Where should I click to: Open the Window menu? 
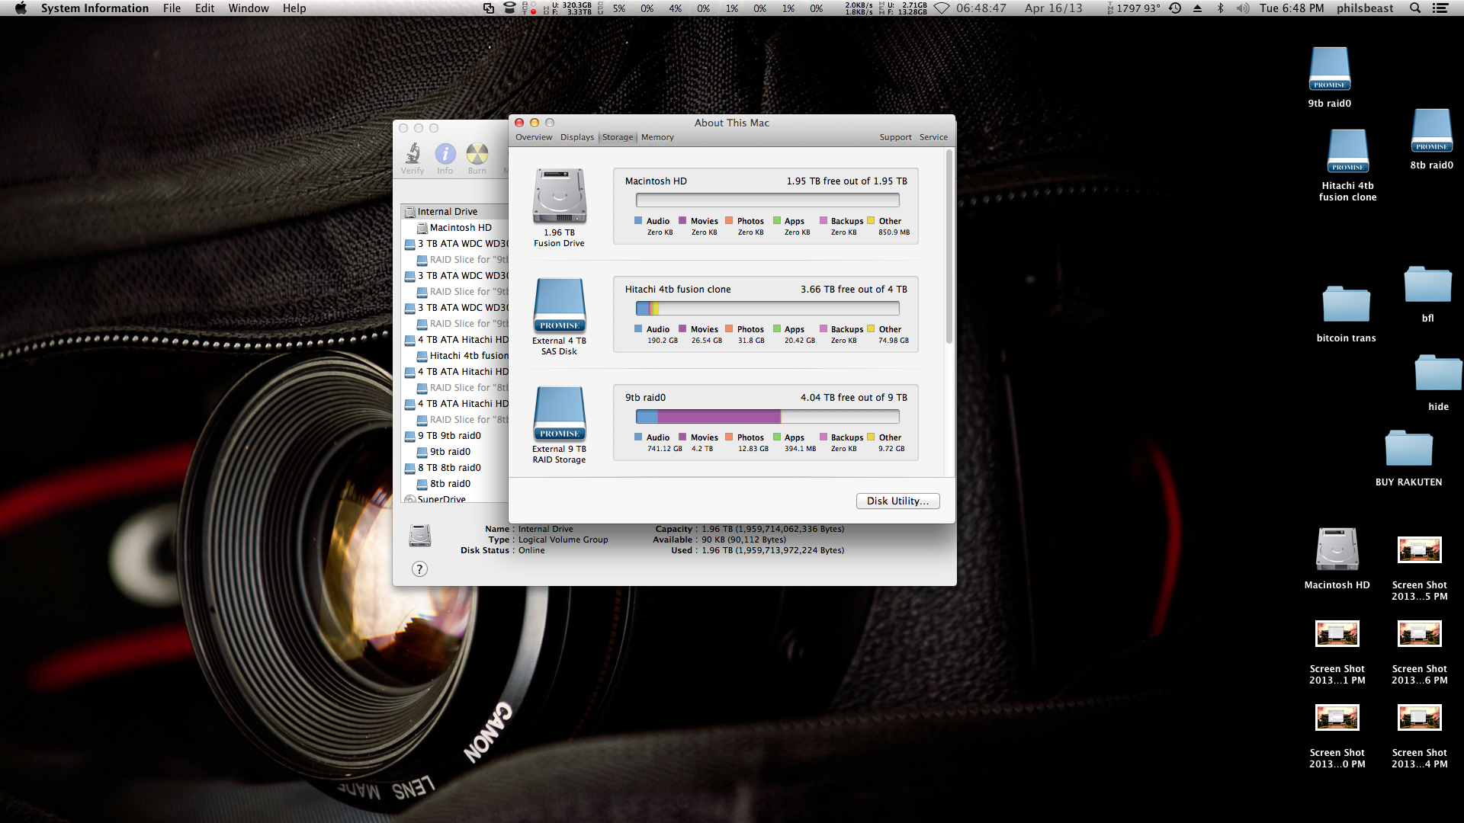pos(249,8)
